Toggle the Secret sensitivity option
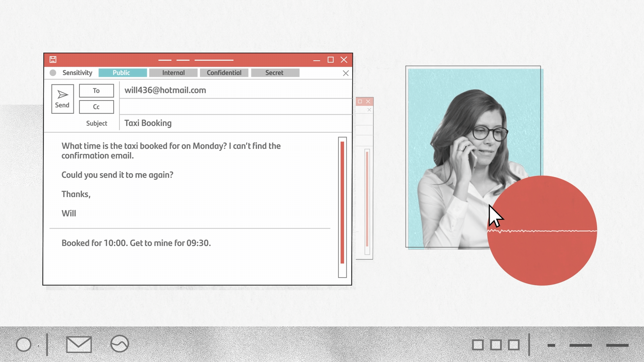The height and width of the screenshot is (362, 644). (x=275, y=72)
